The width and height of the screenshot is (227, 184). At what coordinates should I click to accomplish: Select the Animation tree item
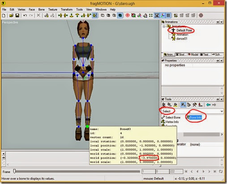pos(182,34)
